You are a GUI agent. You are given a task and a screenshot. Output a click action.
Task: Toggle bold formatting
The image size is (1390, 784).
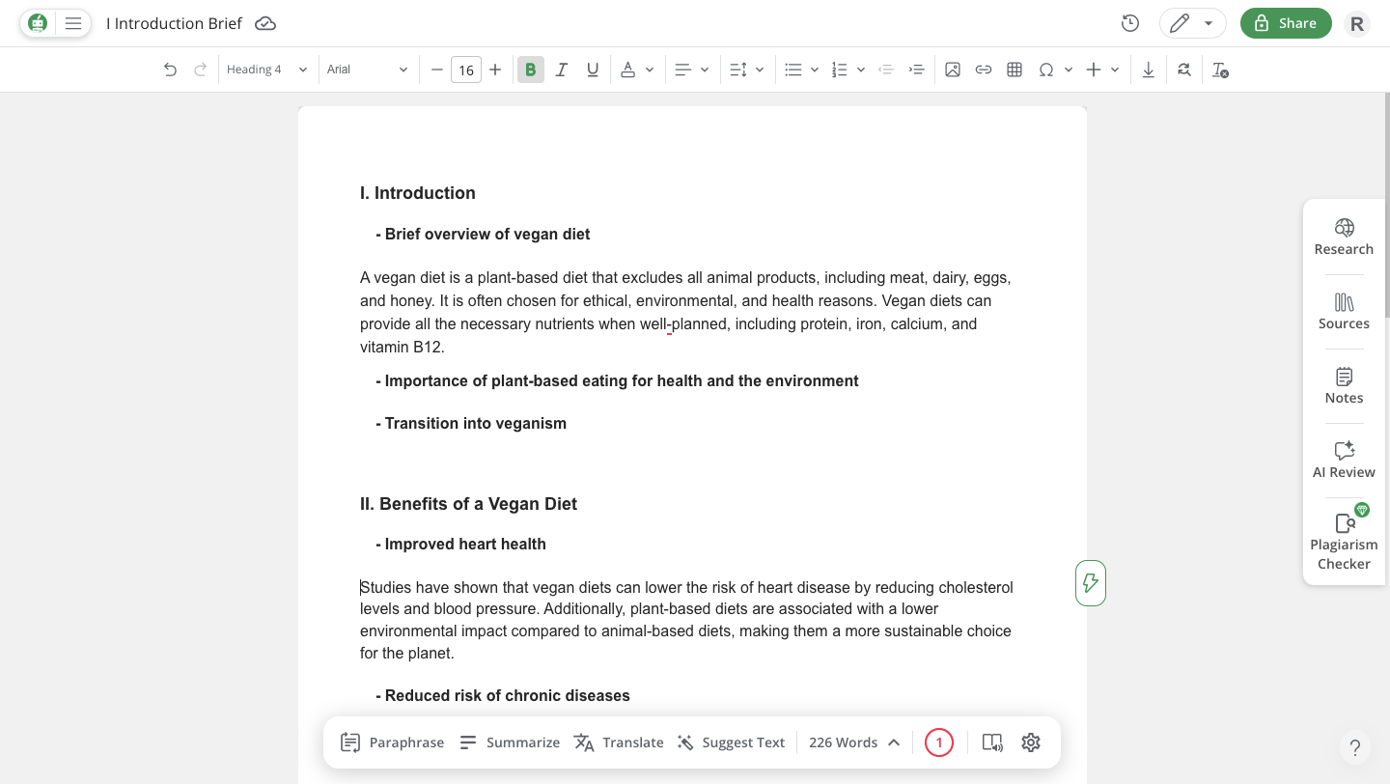[x=530, y=70]
